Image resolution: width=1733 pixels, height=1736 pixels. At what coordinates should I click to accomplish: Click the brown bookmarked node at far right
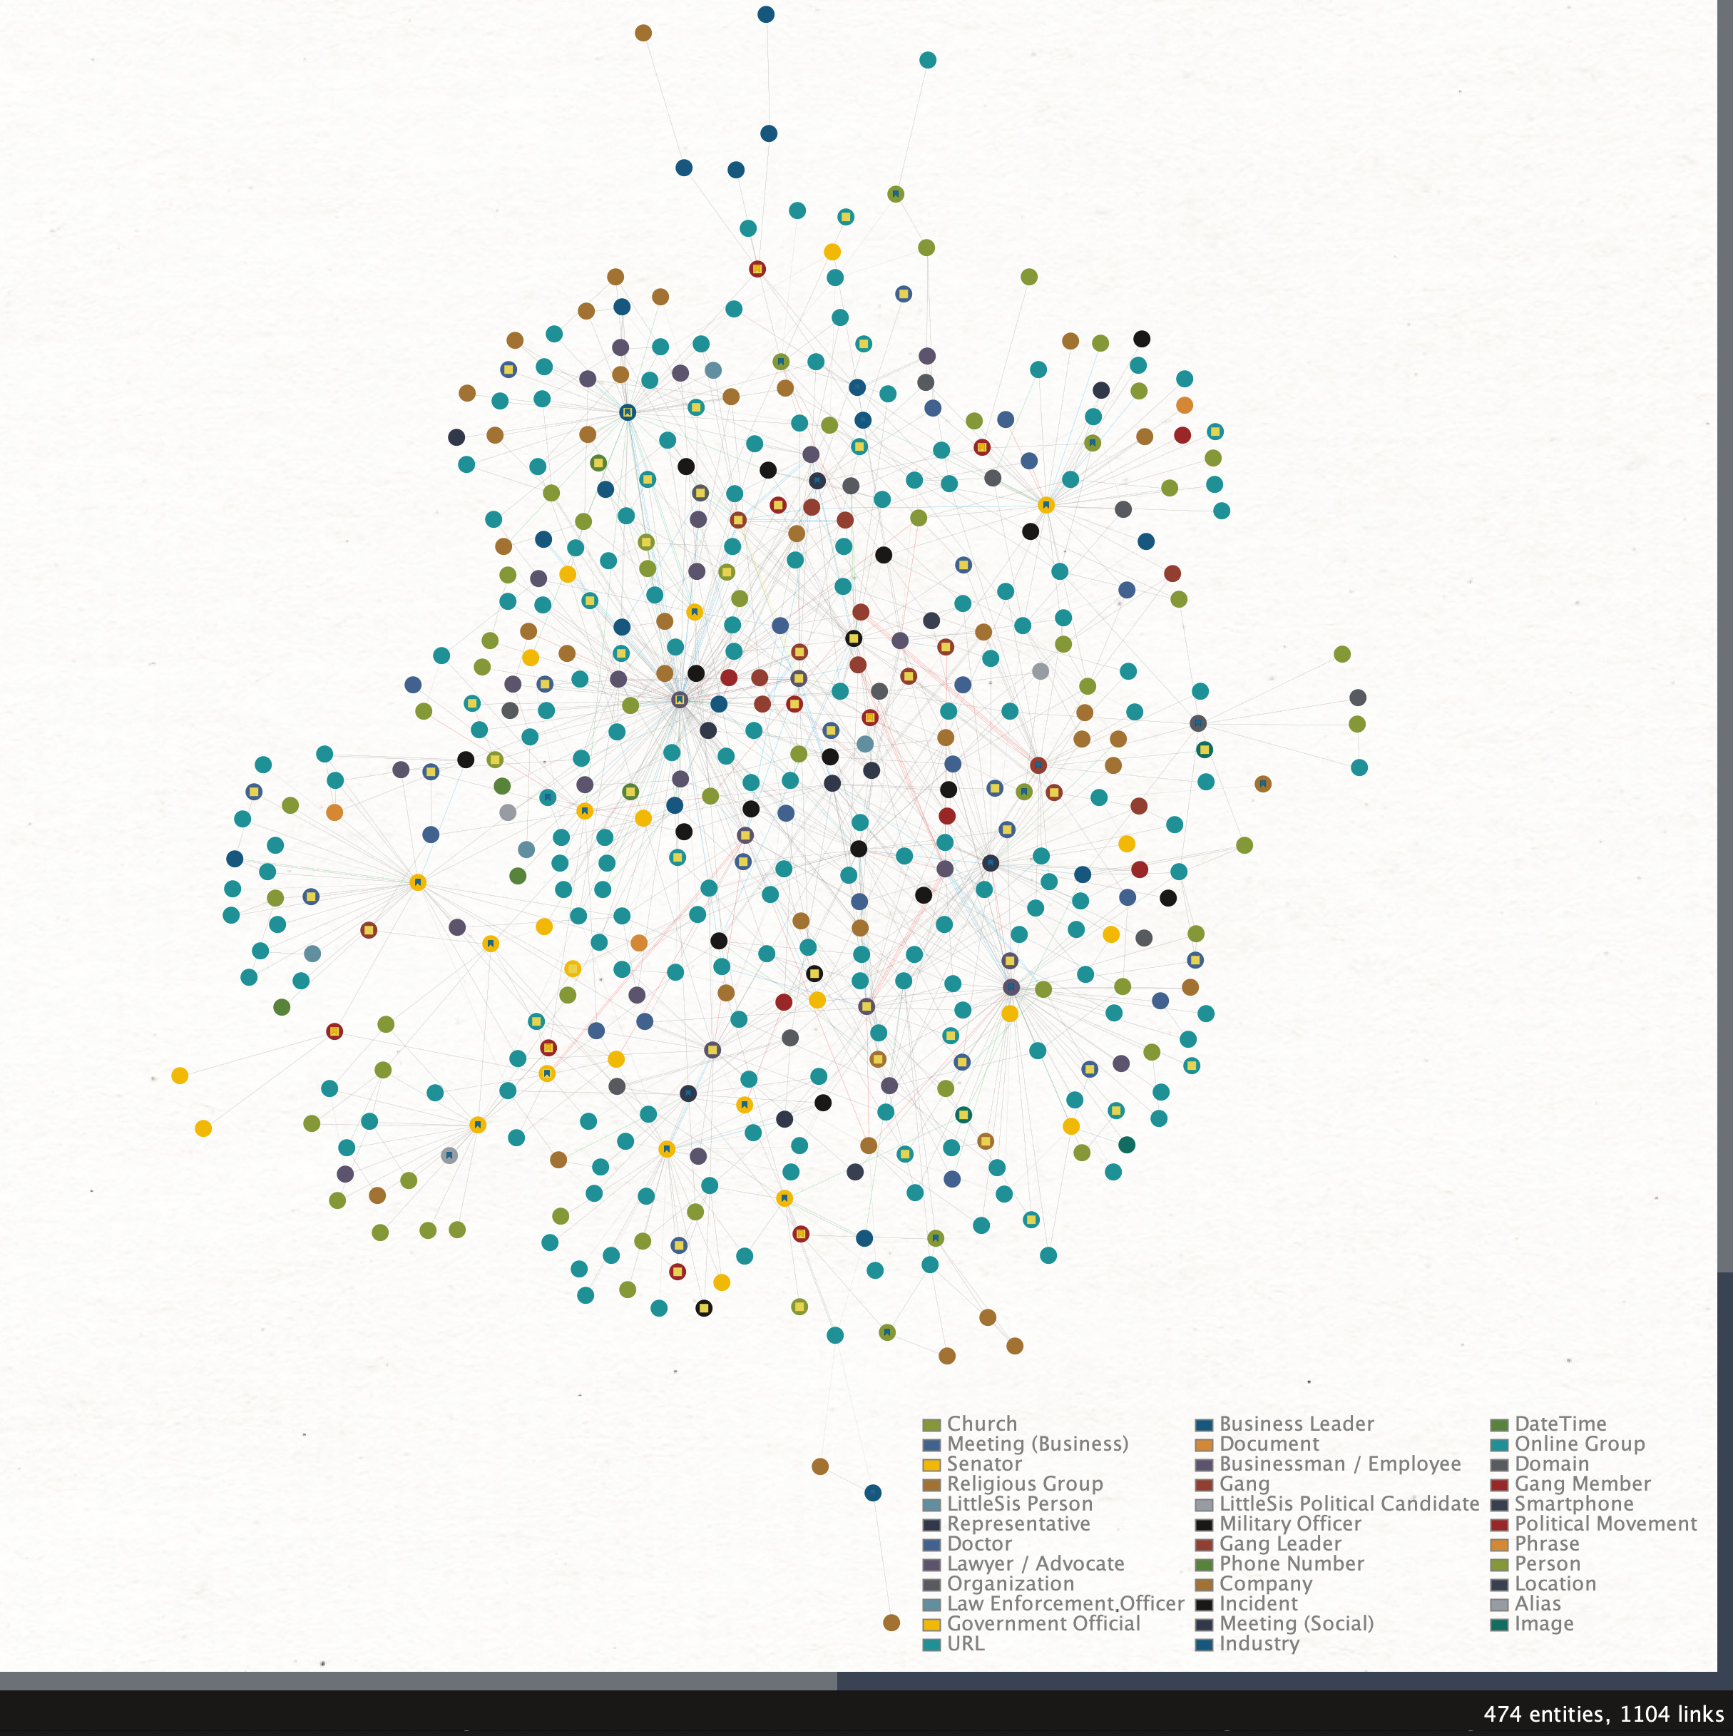click(1262, 784)
